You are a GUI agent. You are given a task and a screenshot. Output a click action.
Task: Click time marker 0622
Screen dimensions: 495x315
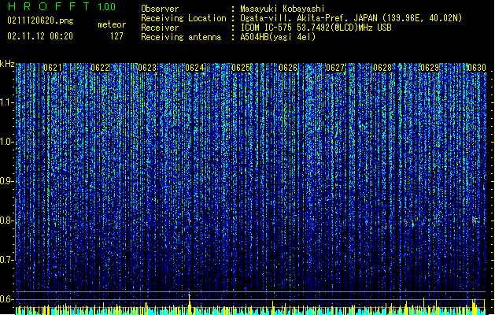click(100, 68)
